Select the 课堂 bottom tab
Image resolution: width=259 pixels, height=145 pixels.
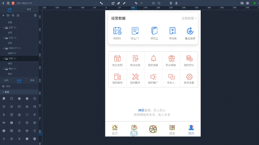tap(172, 130)
